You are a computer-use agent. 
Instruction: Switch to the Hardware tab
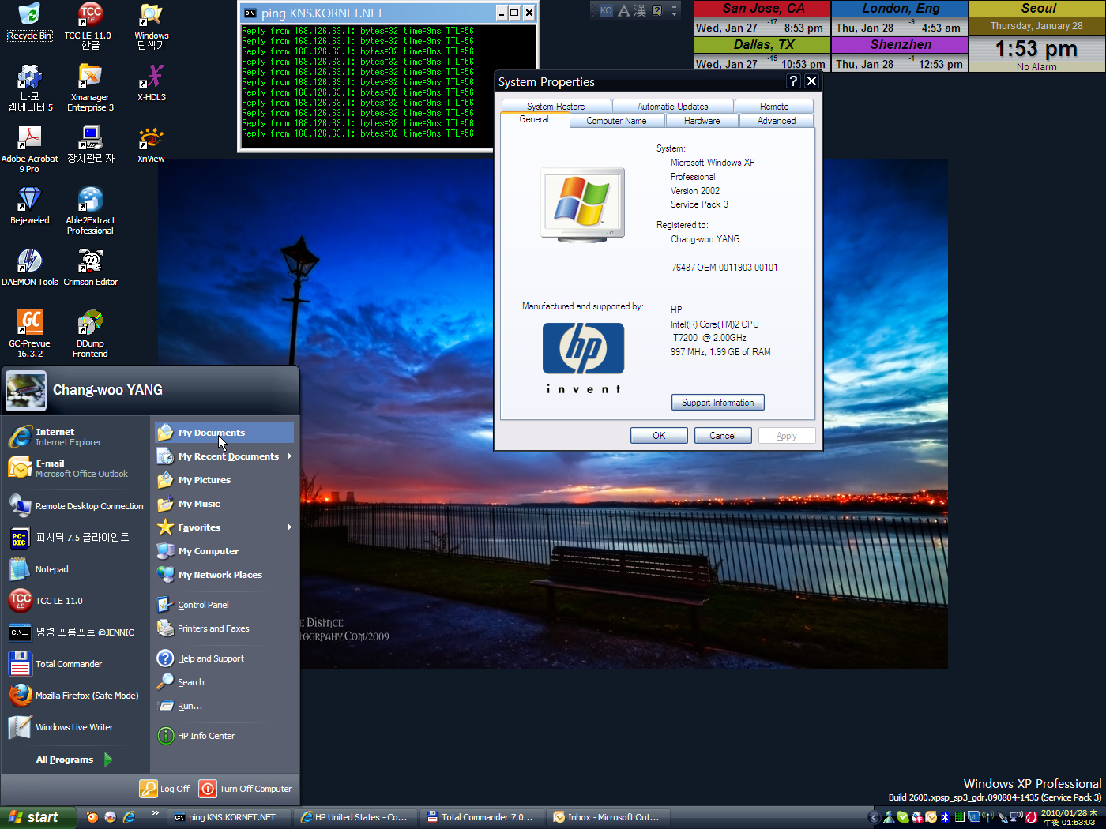[x=702, y=121]
